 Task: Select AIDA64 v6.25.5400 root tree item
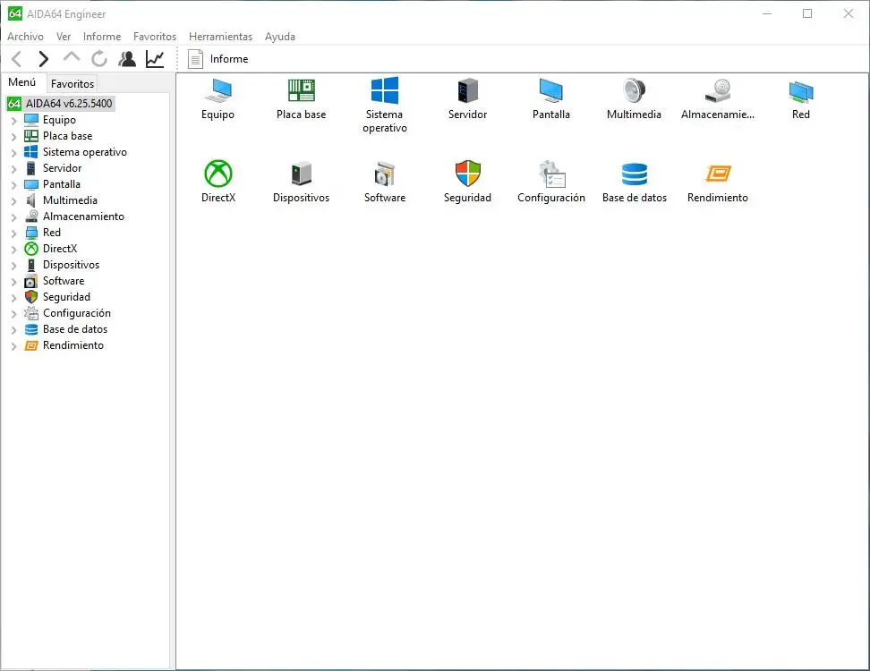(x=69, y=104)
